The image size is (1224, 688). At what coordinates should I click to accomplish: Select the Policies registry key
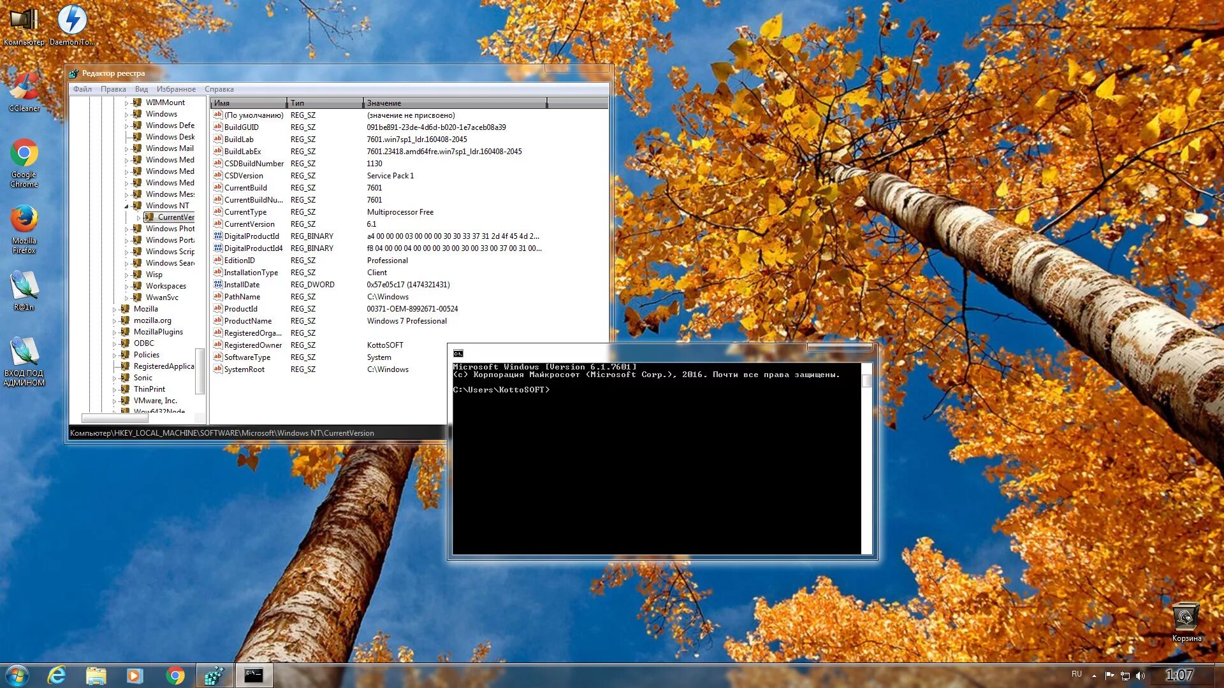[147, 355]
